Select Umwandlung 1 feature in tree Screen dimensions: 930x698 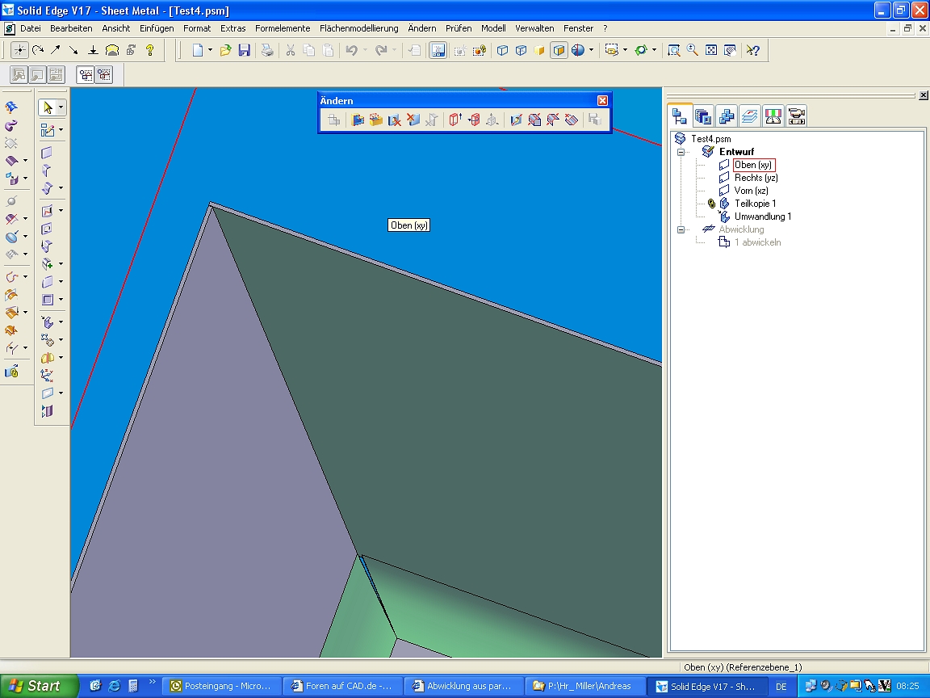point(763,217)
